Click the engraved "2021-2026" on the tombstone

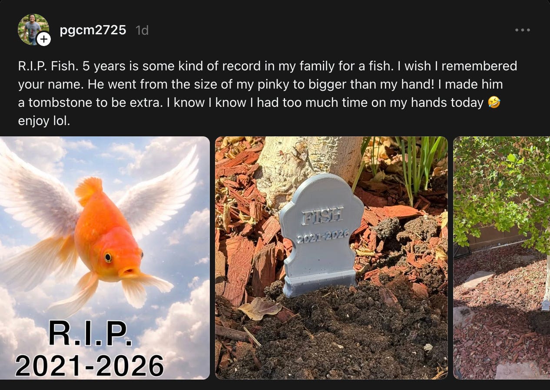(323, 235)
